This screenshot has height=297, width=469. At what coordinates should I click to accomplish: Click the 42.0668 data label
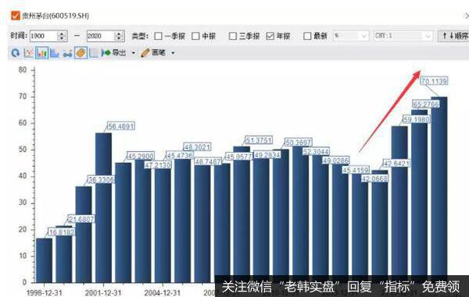[x=374, y=179]
